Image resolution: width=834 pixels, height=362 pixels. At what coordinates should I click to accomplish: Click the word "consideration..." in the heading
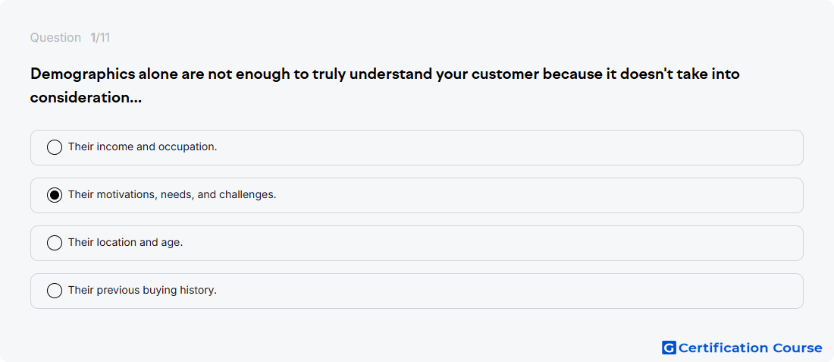pyautogui.click(x=86, y=98)
